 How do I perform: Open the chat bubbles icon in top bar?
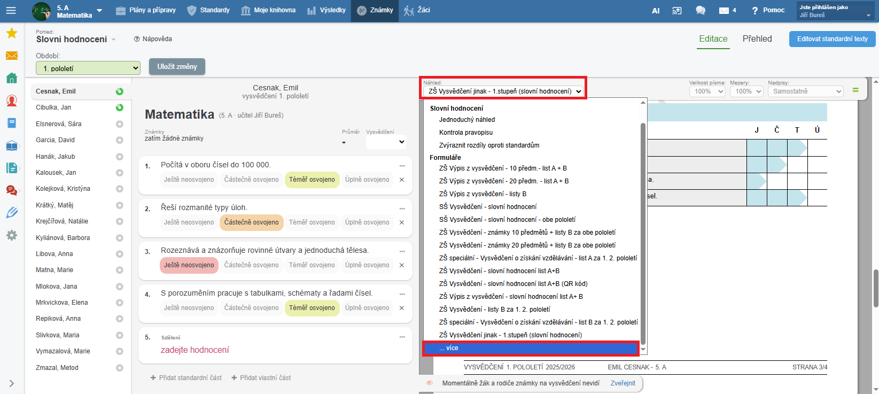[x=700, y=11]
